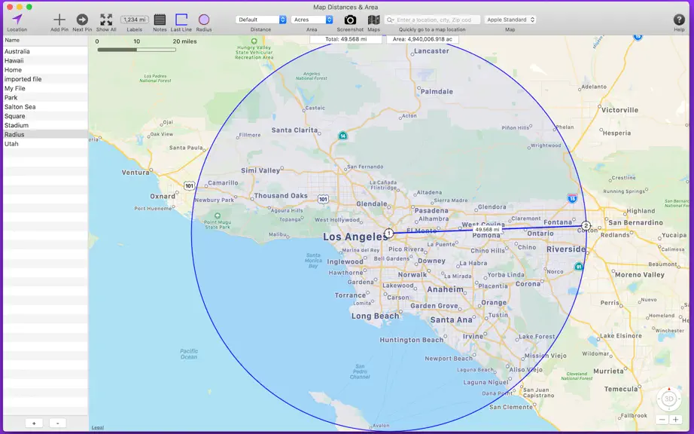Viewport: 694px width, 434px height.
Task: Click the Santa Clarita city label
Action: [294, 130]
